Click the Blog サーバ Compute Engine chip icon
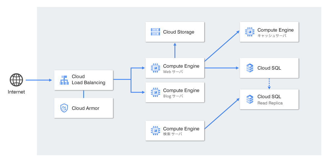Screen dimensions: 329x162 tap(155, 92)
